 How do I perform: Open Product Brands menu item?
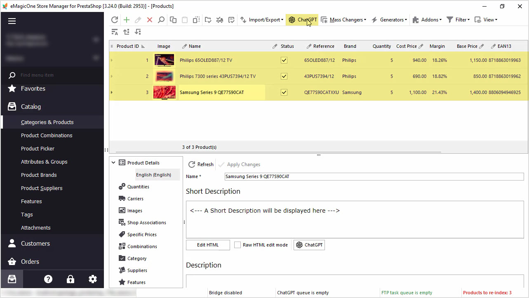(x=39, y=175)
